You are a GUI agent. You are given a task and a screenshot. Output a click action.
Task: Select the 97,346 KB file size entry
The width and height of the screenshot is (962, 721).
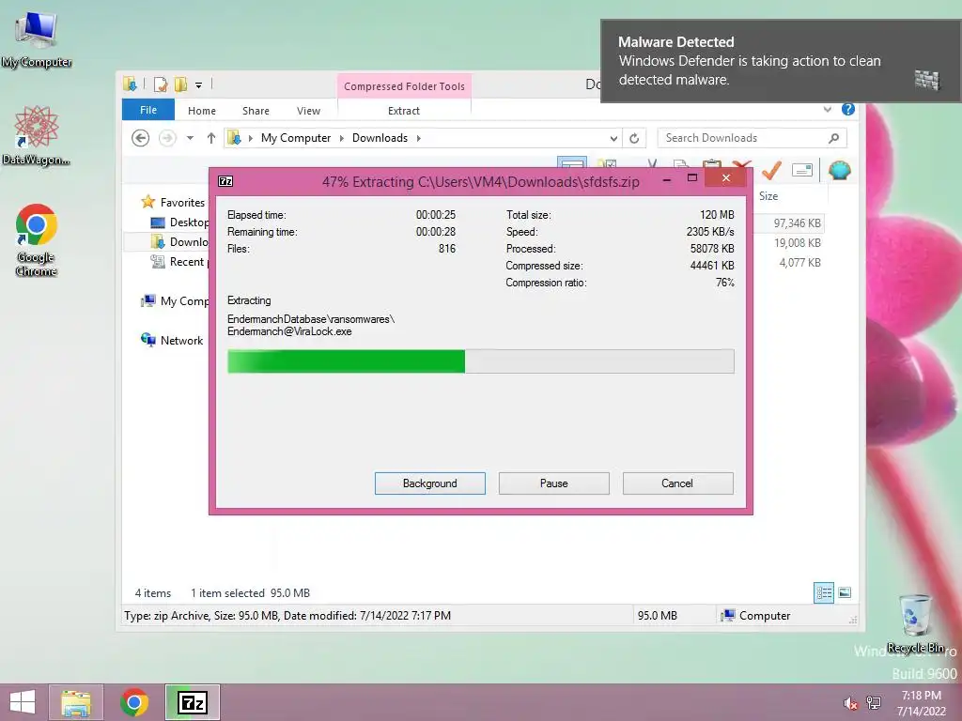click(x=797, y=223)
